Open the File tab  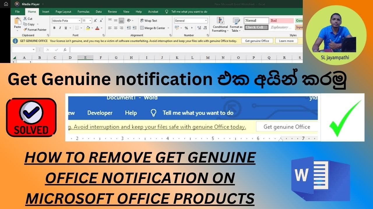pos(17,12)
